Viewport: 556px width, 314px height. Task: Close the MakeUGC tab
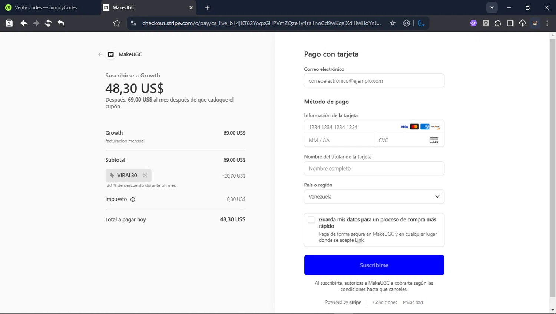[x=191, y=7]
